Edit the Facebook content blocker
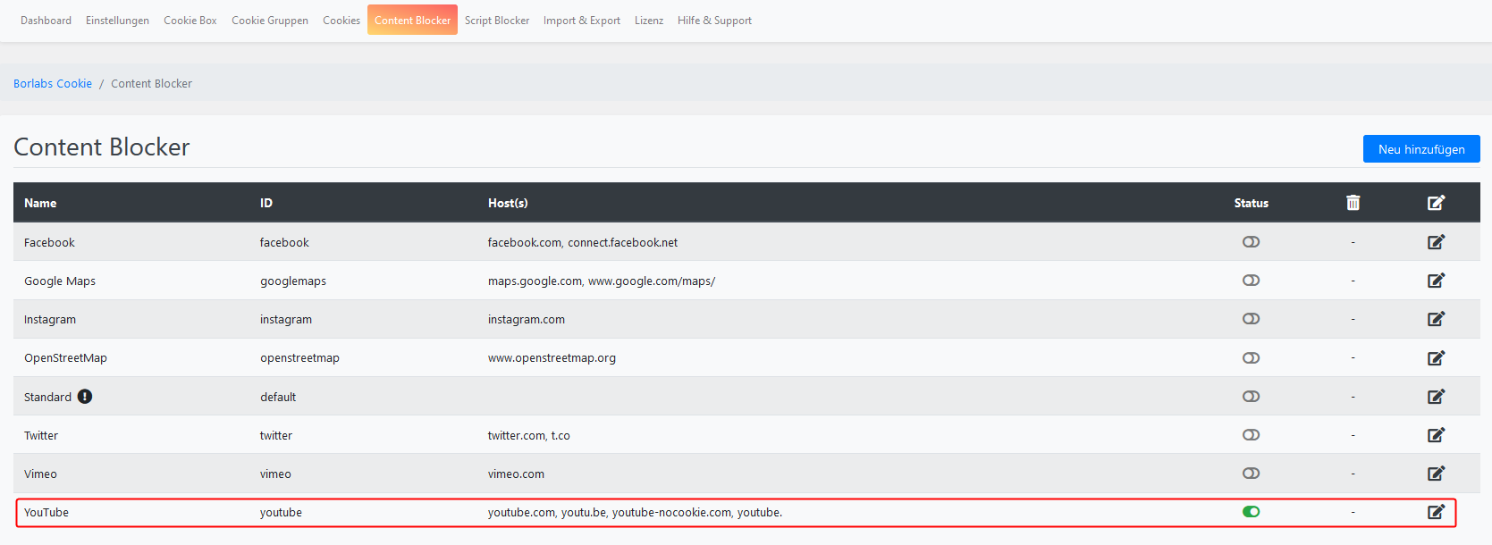This screenshot has height=545, width=1492. pyautogui.click(x=1436, y=242)
